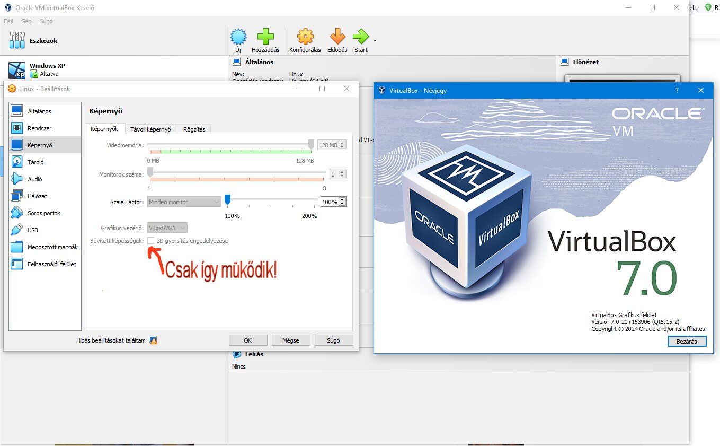720x446 pixels.
Task: Open the Súgó menu in menu bar
Action: pyautogui.click(x=46, y=21)
